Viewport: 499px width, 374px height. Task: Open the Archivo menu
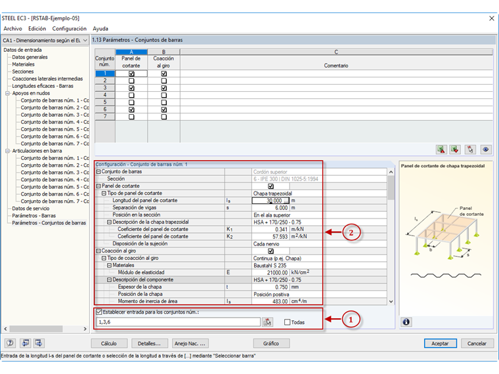[12, 29]
